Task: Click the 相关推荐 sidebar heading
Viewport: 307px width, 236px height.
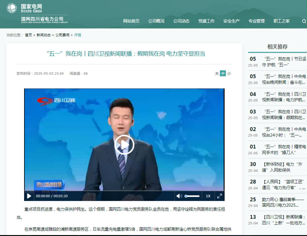Action: tap(278, 47)
